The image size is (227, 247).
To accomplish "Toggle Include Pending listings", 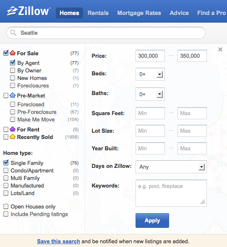I will [x=6, y=214].
